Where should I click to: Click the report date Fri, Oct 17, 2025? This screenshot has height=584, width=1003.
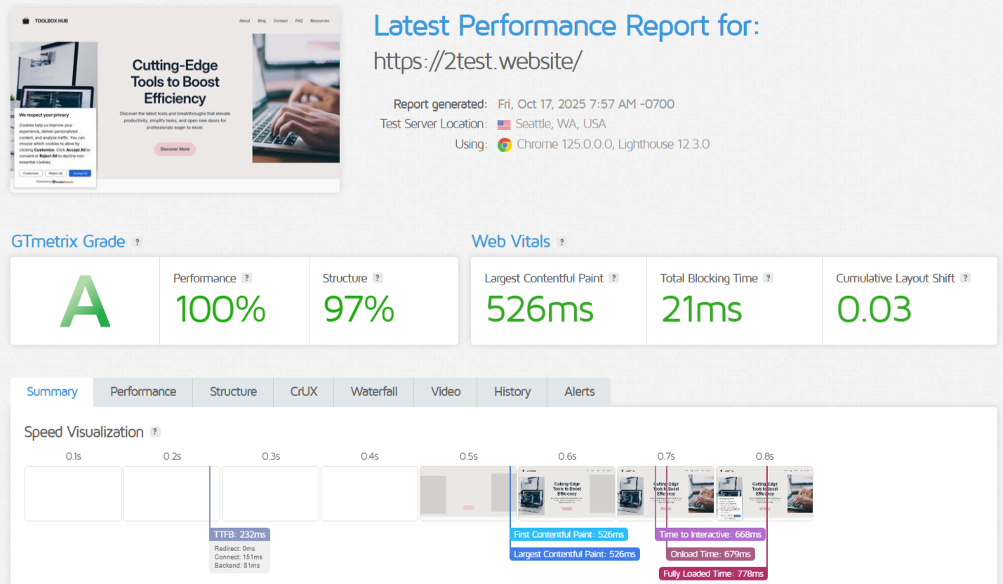tap(586, 104)
